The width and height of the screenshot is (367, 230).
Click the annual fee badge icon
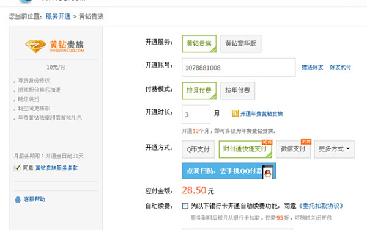point(235,113)
